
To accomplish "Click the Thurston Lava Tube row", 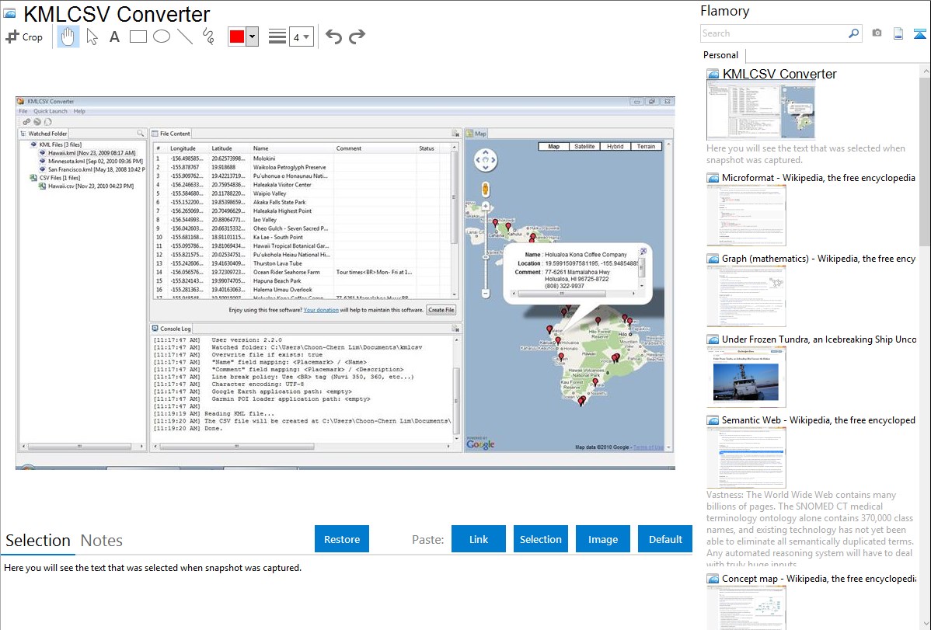I will (302, 263).
